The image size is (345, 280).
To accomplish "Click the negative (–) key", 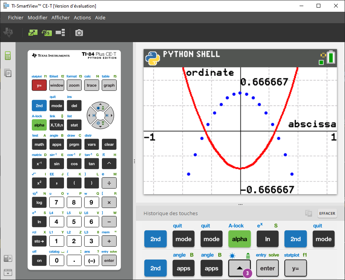I will (92, 260).
